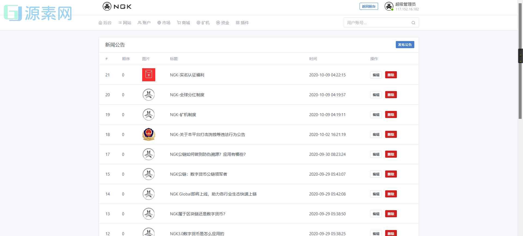Click the police badge thumbnail in row 18

[149, 134]
